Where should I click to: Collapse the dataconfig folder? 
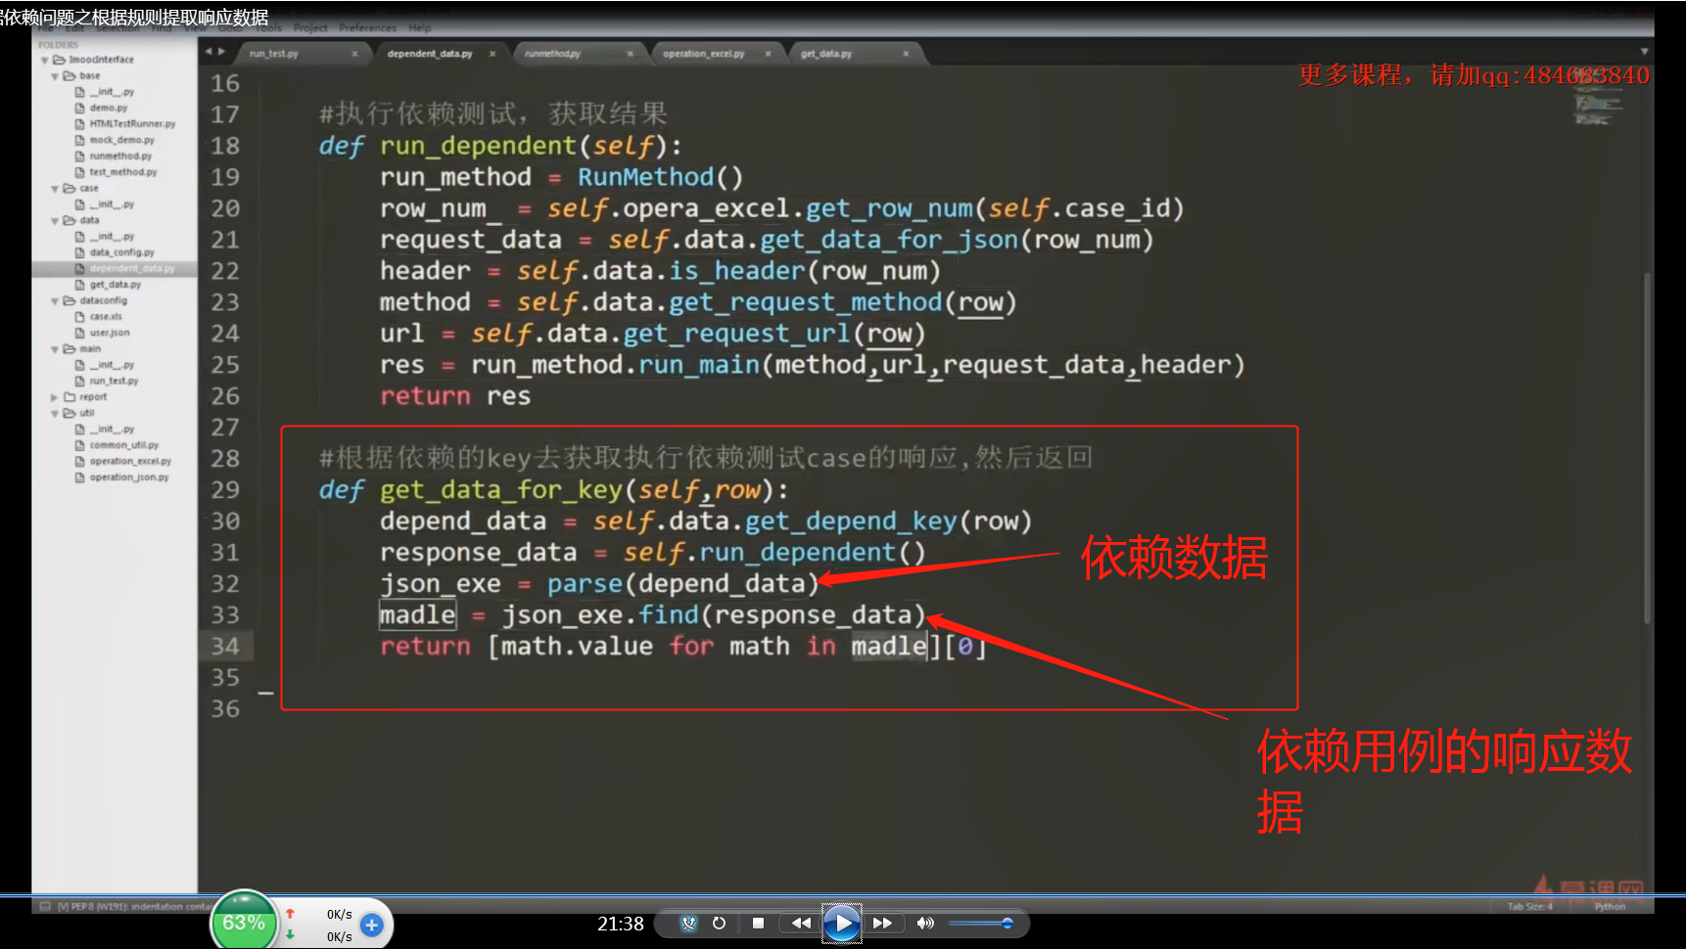pyautogui.click(x=55, y=301)
